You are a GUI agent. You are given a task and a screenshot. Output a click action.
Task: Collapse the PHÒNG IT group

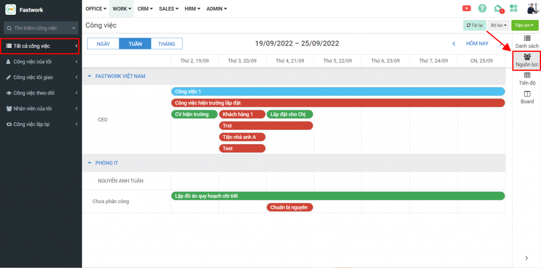click(x=89, y=162)
